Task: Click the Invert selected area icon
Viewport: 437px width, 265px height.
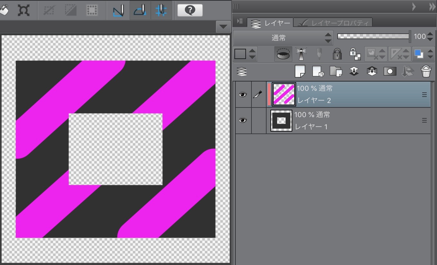Action: [70, 11]
